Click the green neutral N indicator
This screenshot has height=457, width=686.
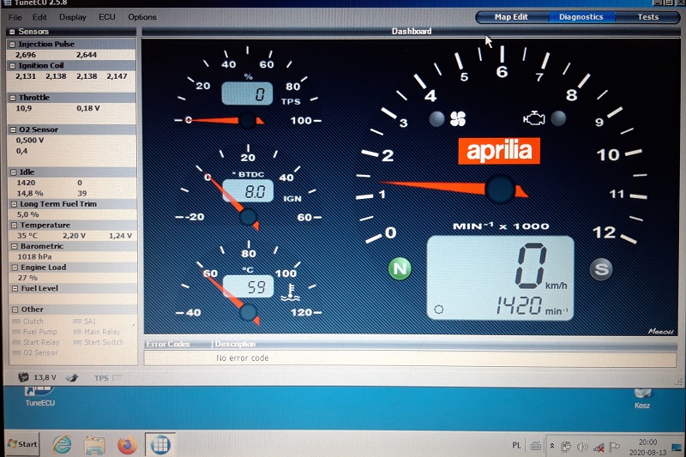pos(400,268)
